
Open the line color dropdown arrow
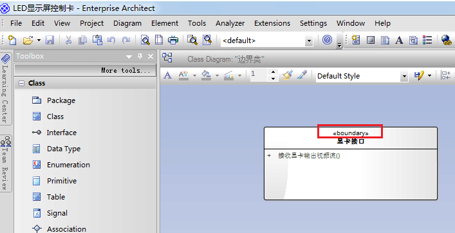pyautogui.click(x=239, y=76)
